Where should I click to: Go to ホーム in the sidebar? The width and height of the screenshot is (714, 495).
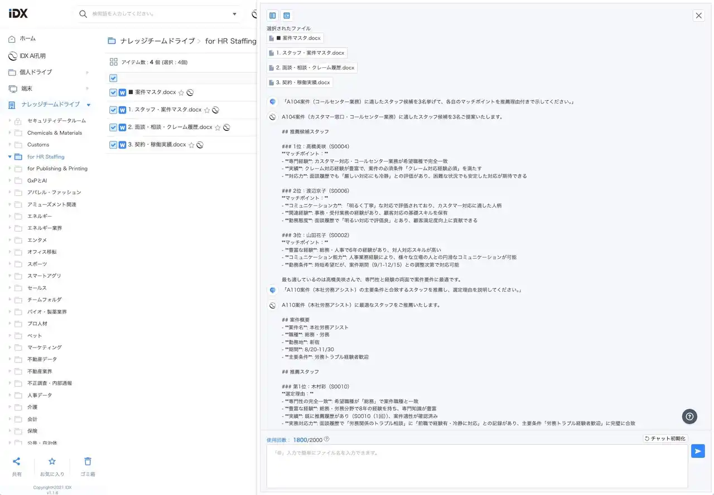pos(27,38)
